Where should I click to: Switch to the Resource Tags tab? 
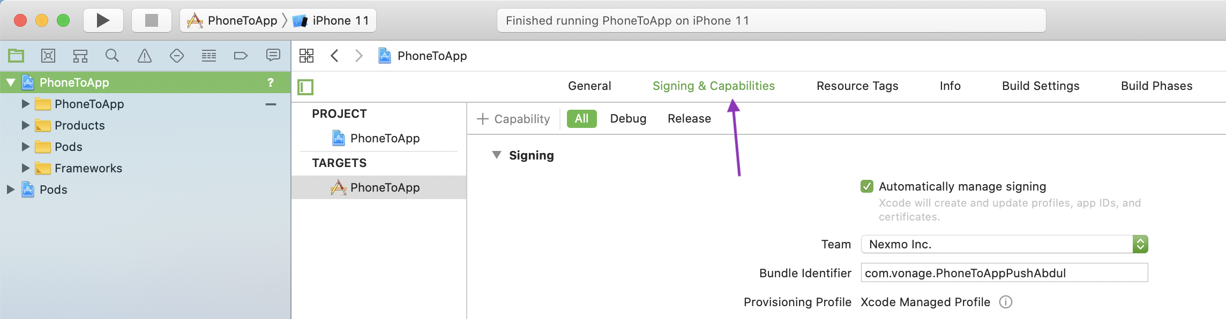coord(857,86)
